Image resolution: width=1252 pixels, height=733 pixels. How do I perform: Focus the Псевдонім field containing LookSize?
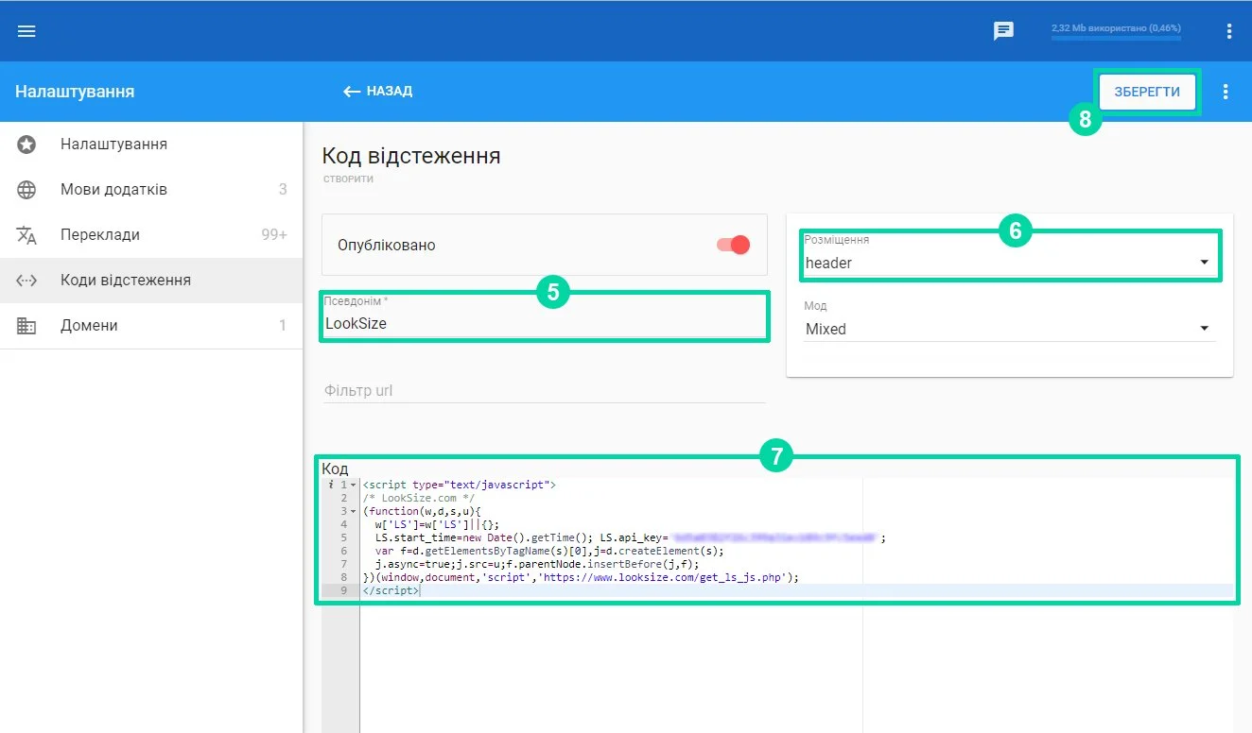(544, 323)
